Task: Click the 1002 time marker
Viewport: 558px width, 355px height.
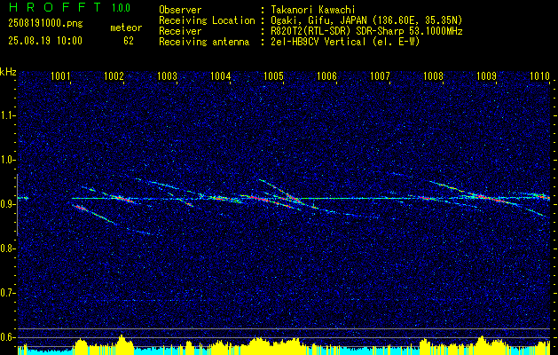Action: [x=114, y=75]
